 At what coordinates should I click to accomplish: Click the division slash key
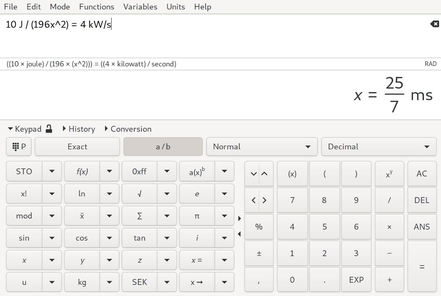pos(389,200)
